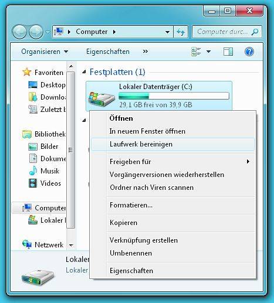Screen dimensions: 274x303
Task: Choose Umbenennen in the context menu
Action: point(131,253)
